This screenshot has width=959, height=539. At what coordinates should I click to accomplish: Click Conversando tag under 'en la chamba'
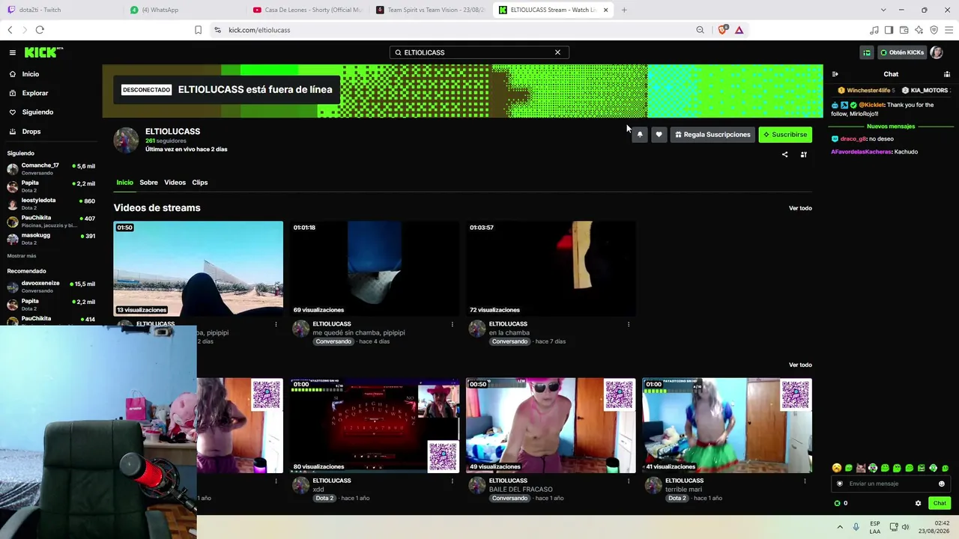point(509,341)
